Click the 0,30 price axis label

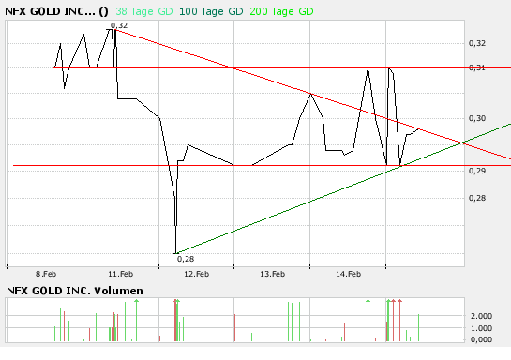point(477,118)
